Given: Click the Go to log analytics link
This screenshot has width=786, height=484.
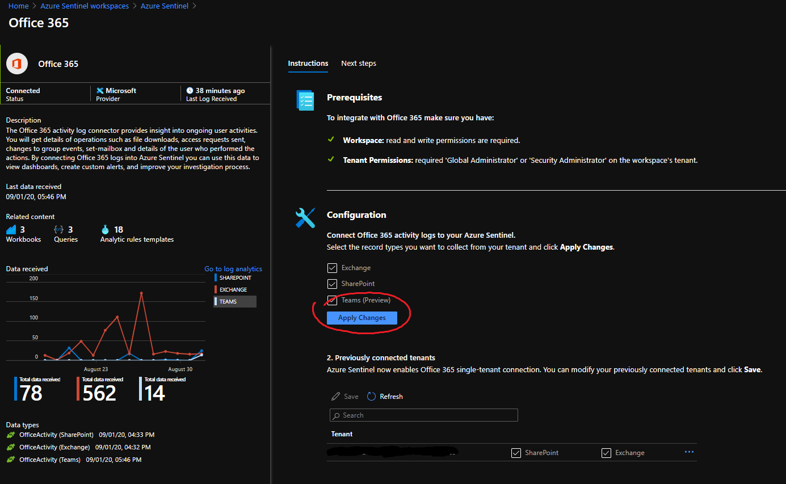Looking at the screenshot, I should click(x=233, y=269).
